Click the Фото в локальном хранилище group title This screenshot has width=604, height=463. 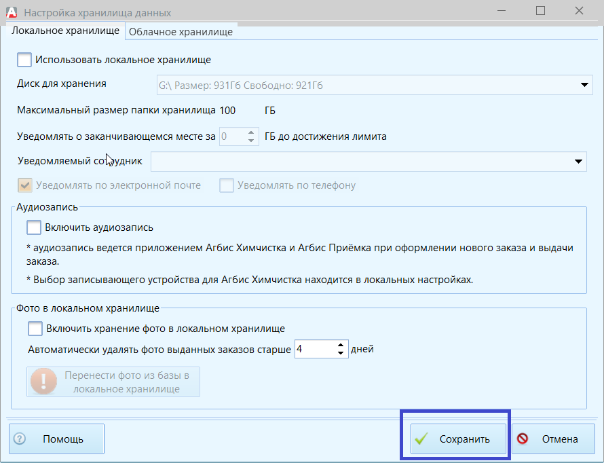point(88,308)
